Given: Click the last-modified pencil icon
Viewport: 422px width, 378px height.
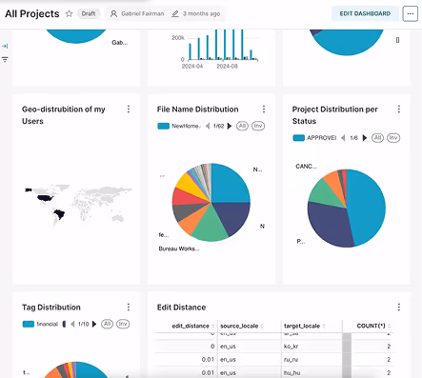Looking at the screenshot, I should click(x=175, y=13).
